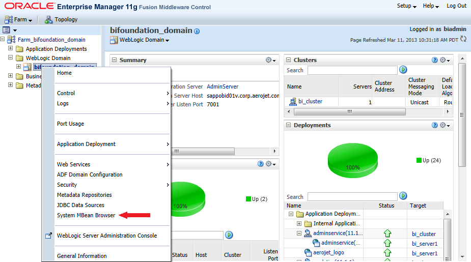
Task: Open System MBean Browser
Action: [86, 216]
